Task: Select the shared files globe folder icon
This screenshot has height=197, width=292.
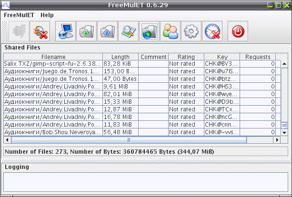Action: (150, 31)
